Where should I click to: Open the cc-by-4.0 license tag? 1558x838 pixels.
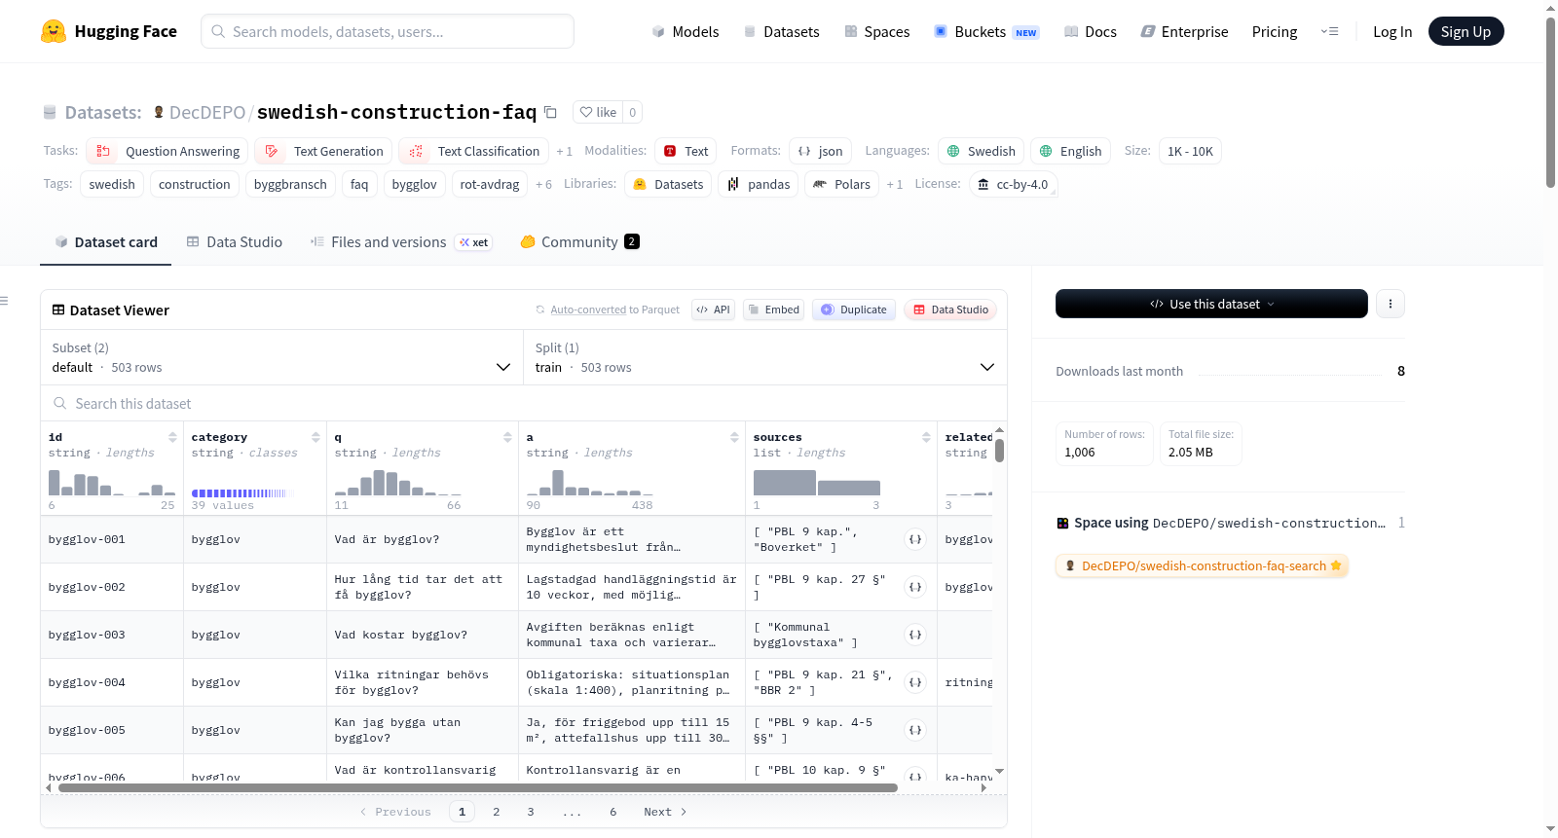(x=1013, y=184)
